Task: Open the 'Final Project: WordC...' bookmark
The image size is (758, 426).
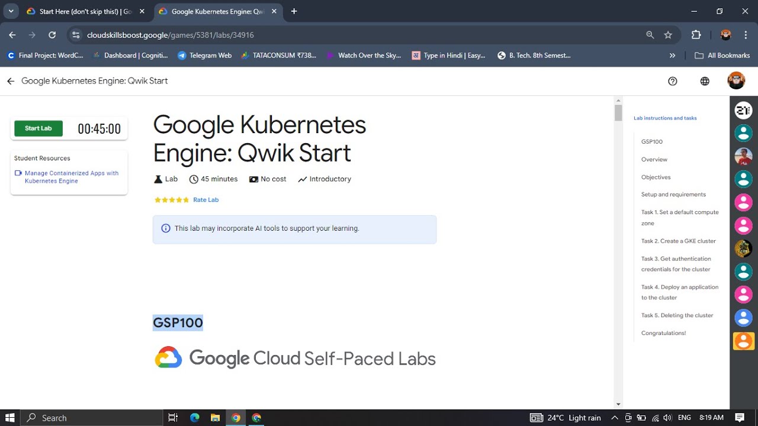Action: coord(45,55)
